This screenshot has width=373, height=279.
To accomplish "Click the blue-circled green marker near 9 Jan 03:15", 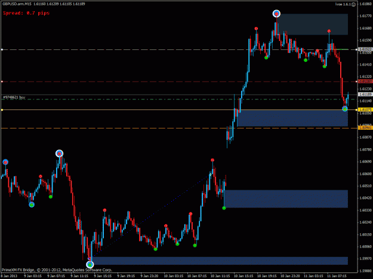I will (x=32, y=205).
